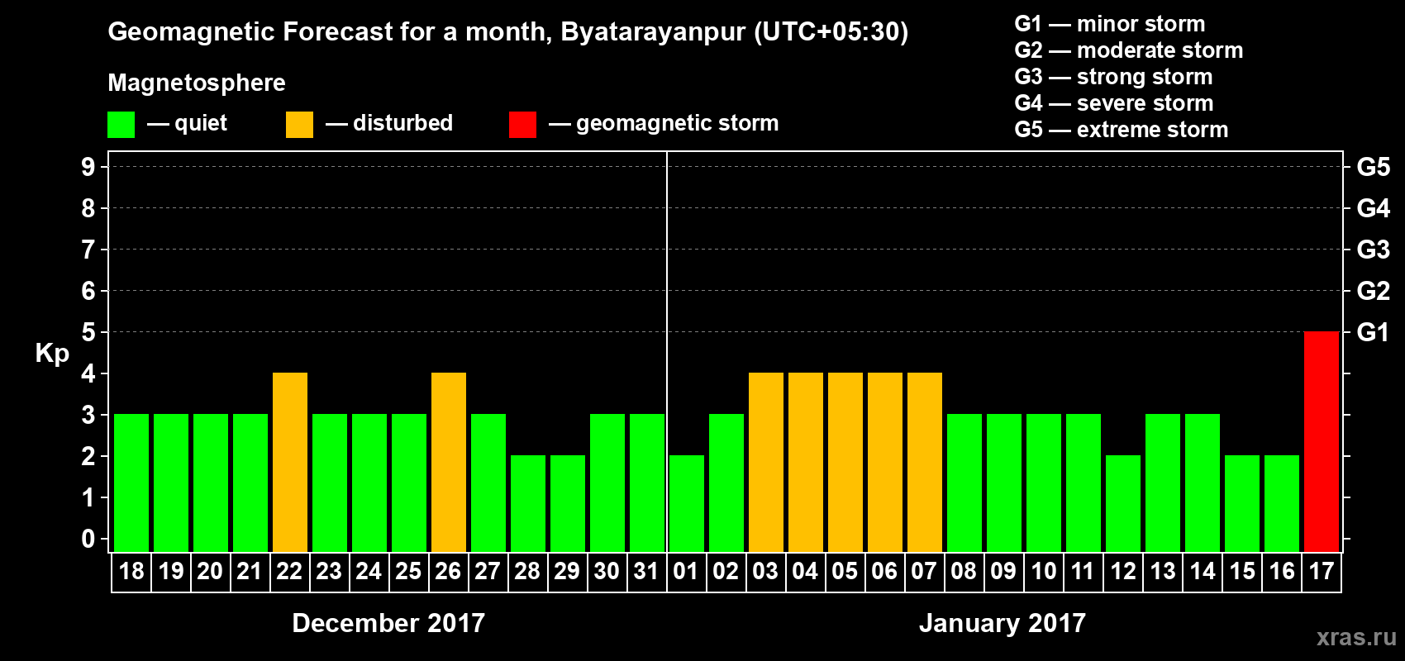Click the G1 right-axis label
Screen dimensions: 1405x661
pyautogui.click(x=1374, y=332)
